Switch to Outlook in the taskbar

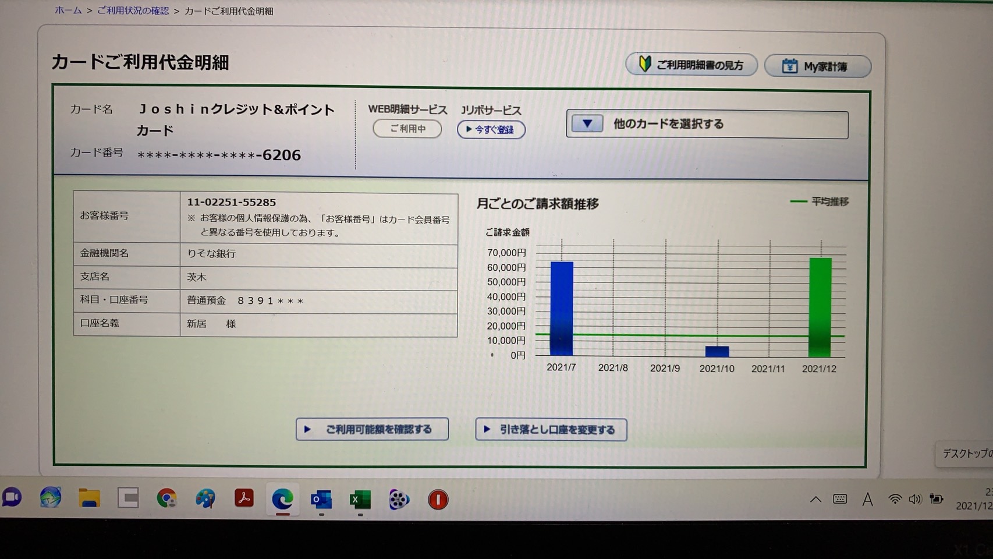pos(321,499)
